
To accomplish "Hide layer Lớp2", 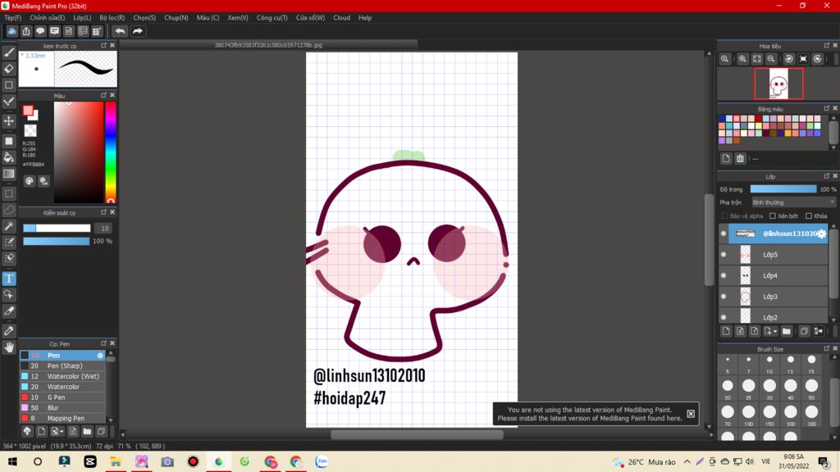I will (x=724, y=317).
